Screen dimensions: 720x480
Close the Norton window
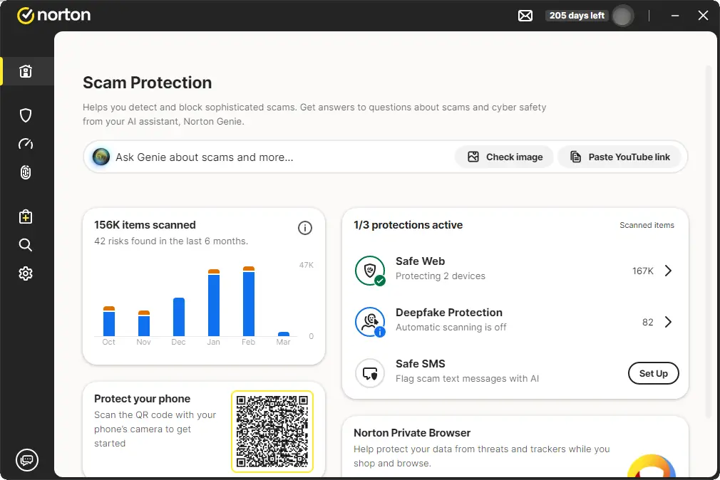[x=703, y=16]
